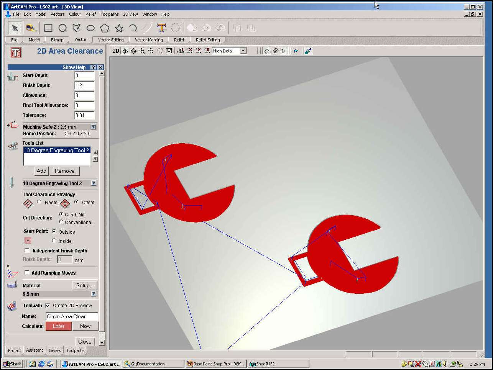Click the toolpath Name field

[x=72, y=316]
